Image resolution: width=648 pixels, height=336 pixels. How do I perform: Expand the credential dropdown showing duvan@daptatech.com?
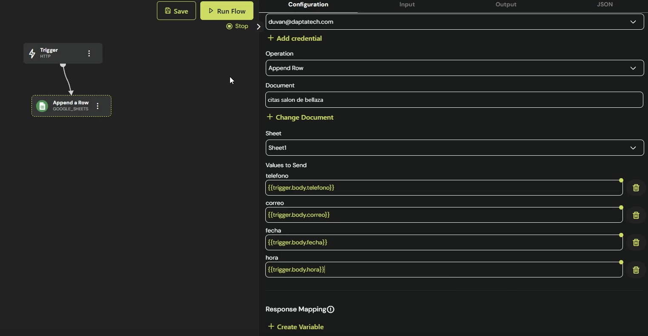[454, 22]
